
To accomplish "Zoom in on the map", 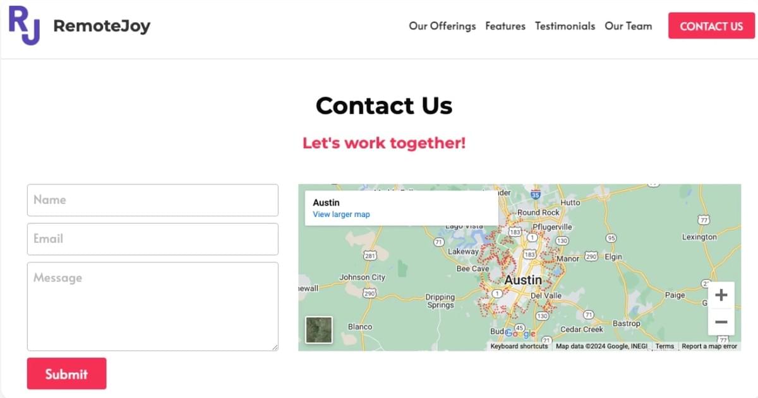I will pos(721,294).
